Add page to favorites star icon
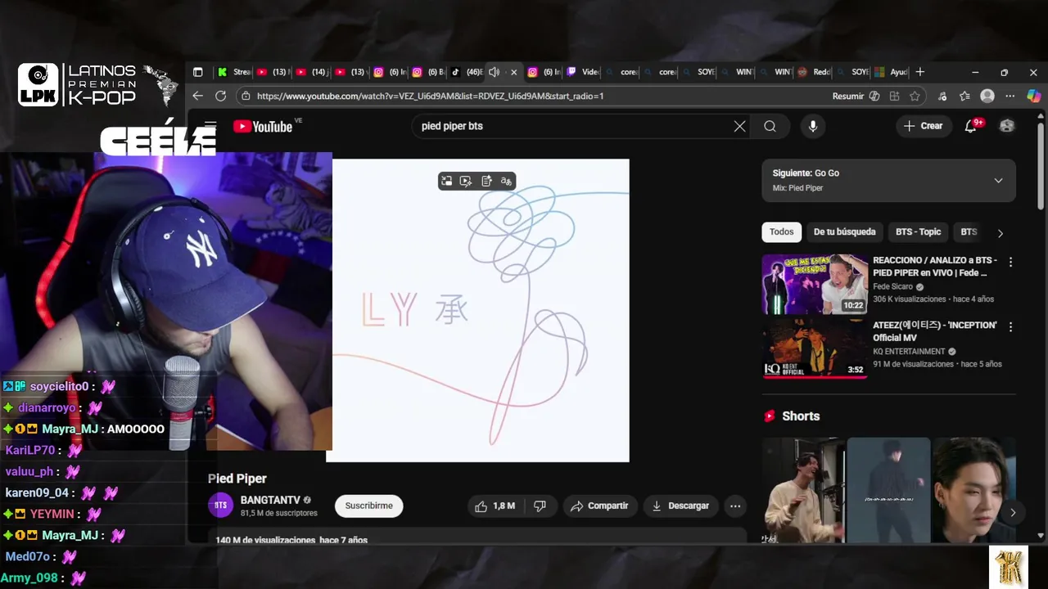Image resolution: width=1048 pixels, height=589 pixels. click(915, 96)
